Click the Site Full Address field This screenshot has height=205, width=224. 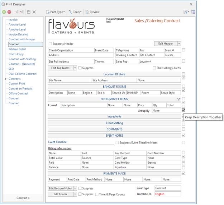click(x=71, y=61)
